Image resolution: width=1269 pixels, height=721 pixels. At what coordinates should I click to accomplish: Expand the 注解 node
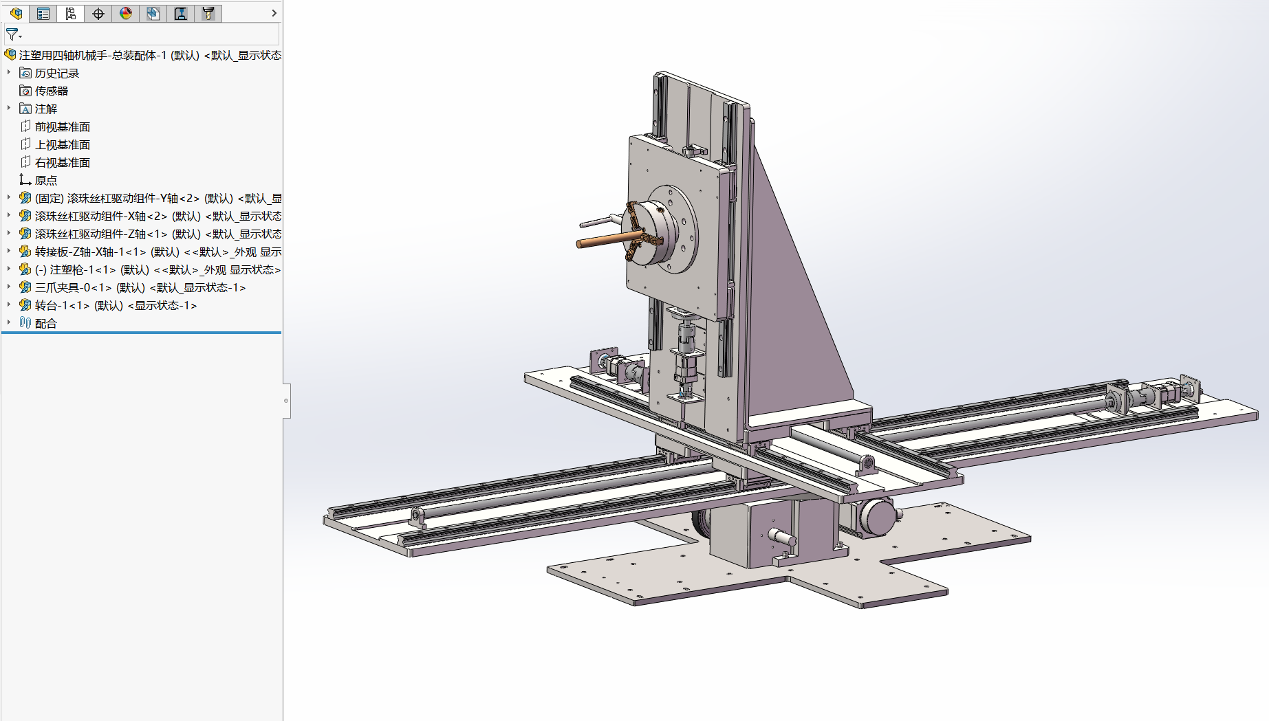(x=9, y=108)
